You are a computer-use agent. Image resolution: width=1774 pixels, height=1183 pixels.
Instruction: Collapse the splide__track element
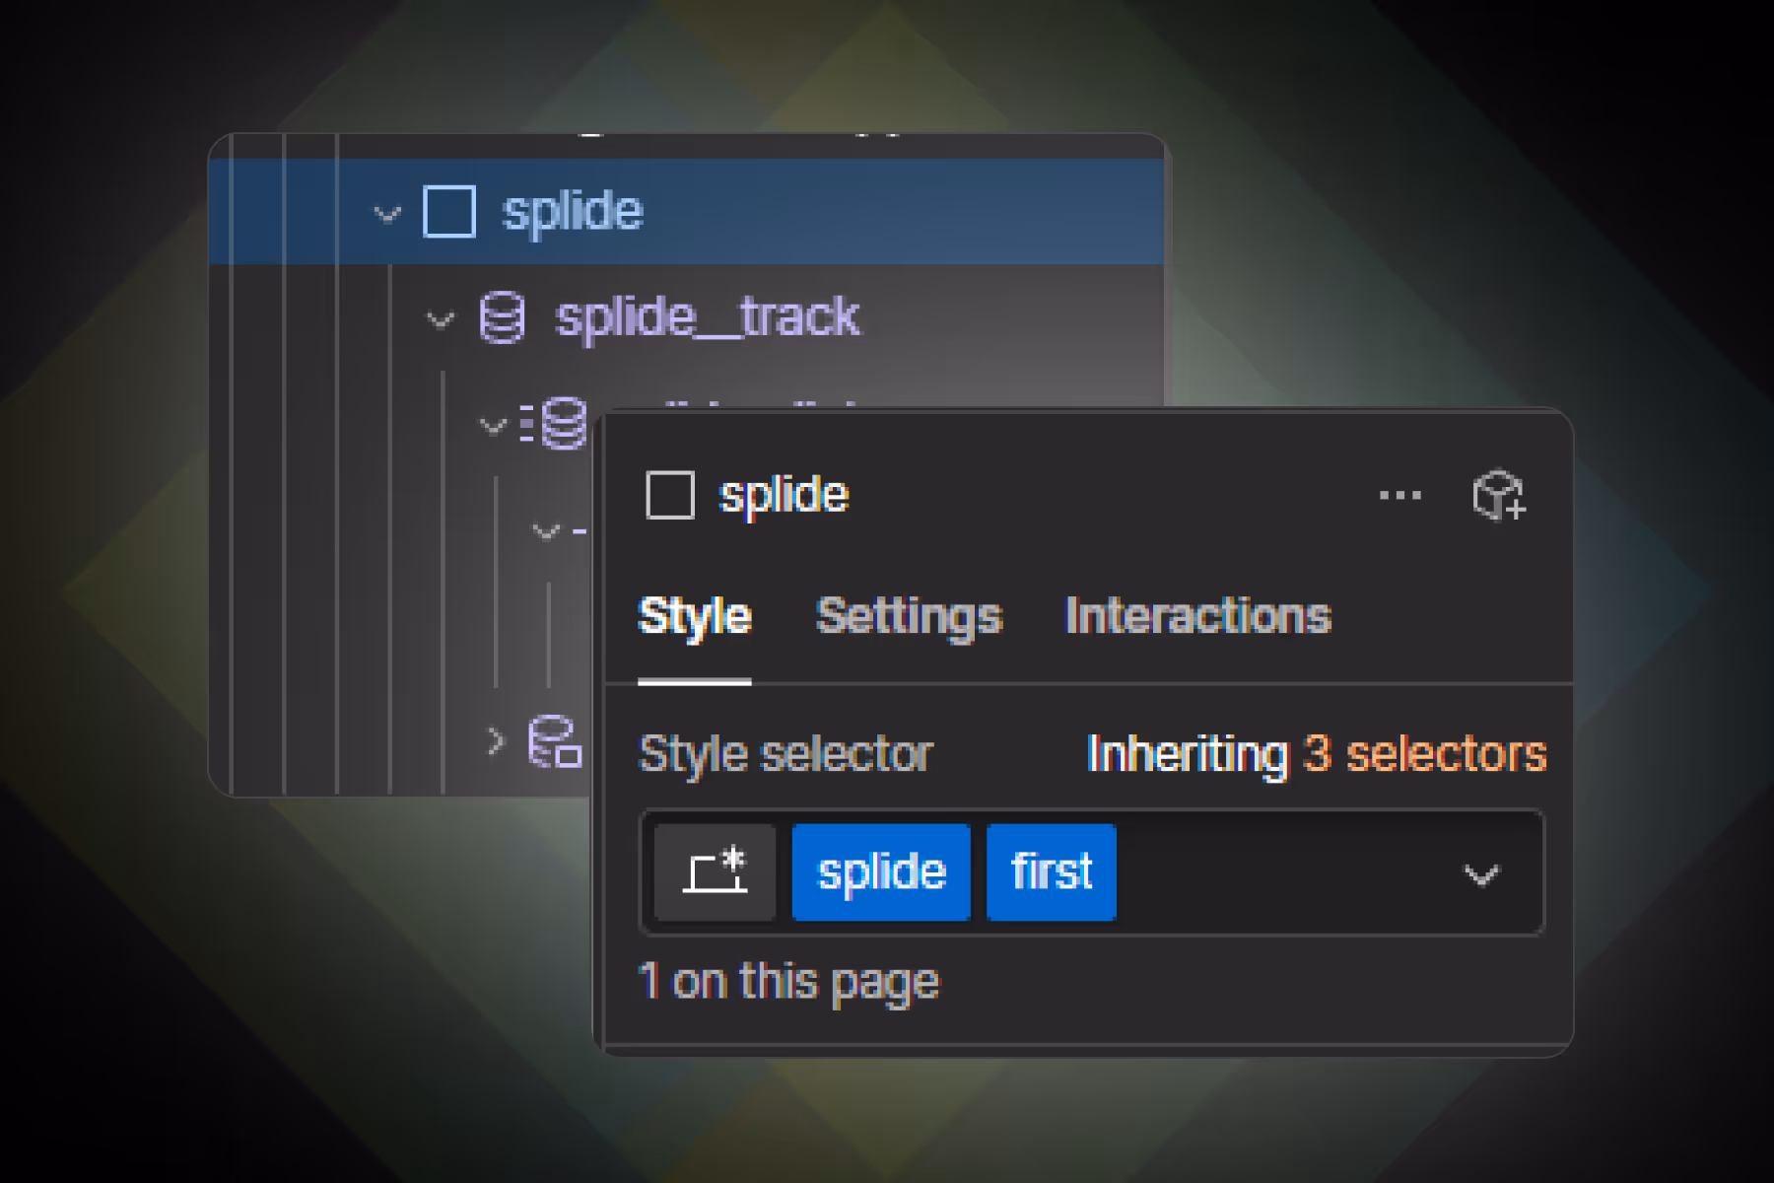(x=440, y=318)
